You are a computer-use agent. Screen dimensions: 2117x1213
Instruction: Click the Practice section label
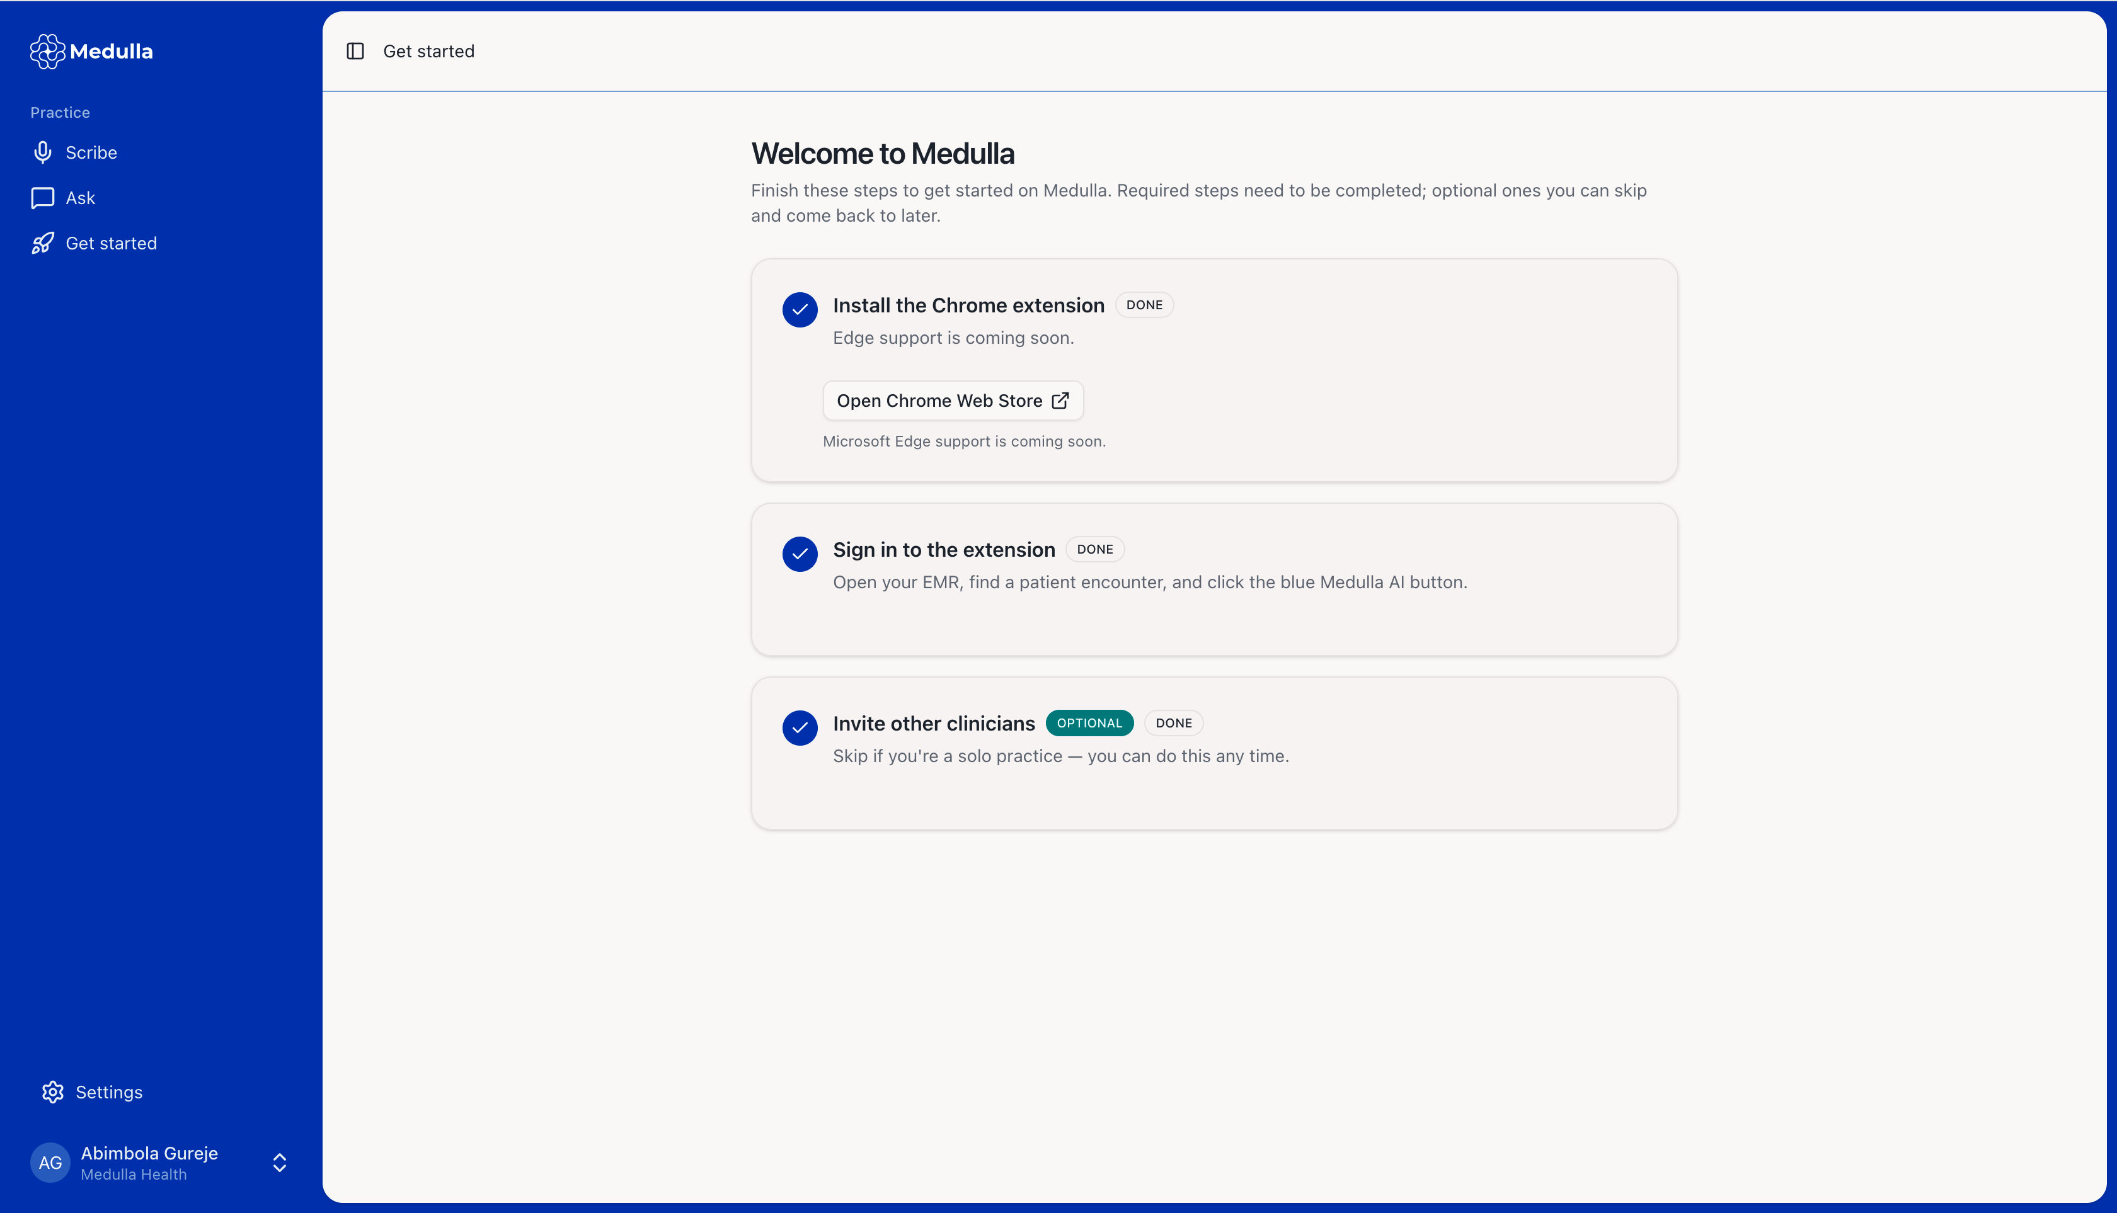(60, 113)
